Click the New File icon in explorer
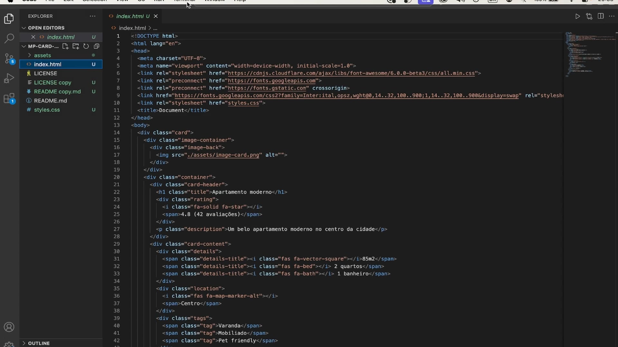 pyautogui.click(x=65, y=46)
